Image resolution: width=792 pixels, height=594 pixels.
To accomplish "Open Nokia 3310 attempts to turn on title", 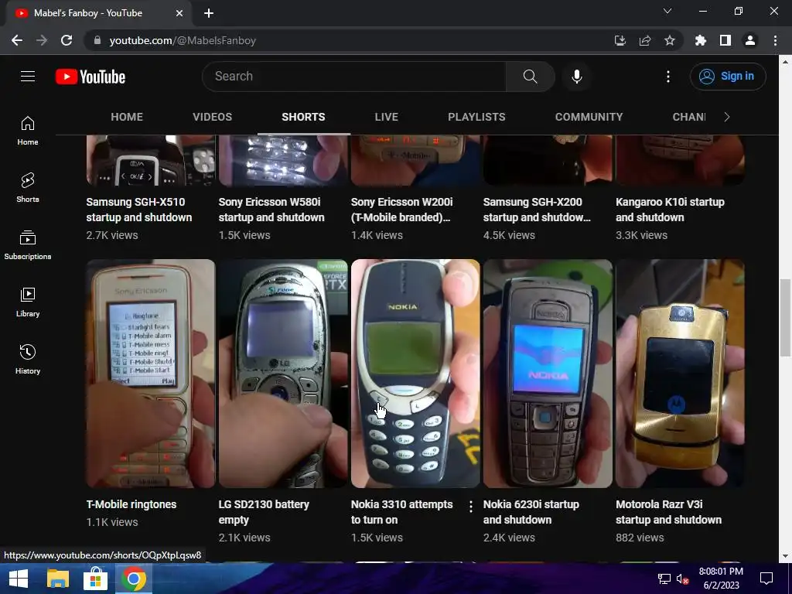I will click(401, 512).
